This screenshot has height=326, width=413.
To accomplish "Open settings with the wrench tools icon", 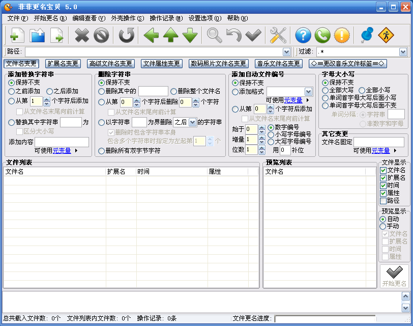I will [x=278, y=36].
